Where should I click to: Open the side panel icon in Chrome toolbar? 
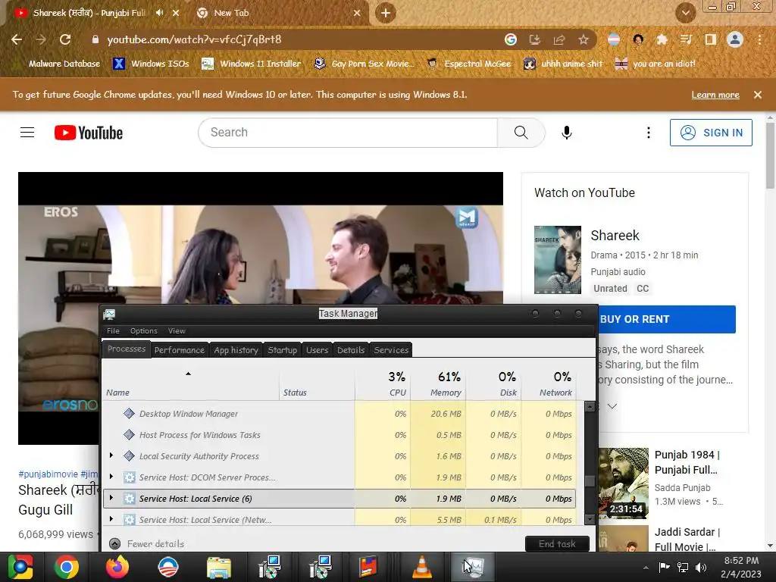tap(711, 39)
